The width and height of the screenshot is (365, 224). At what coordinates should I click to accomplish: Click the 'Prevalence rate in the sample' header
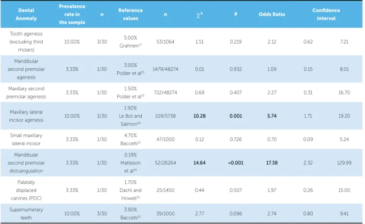pos(72,15)
